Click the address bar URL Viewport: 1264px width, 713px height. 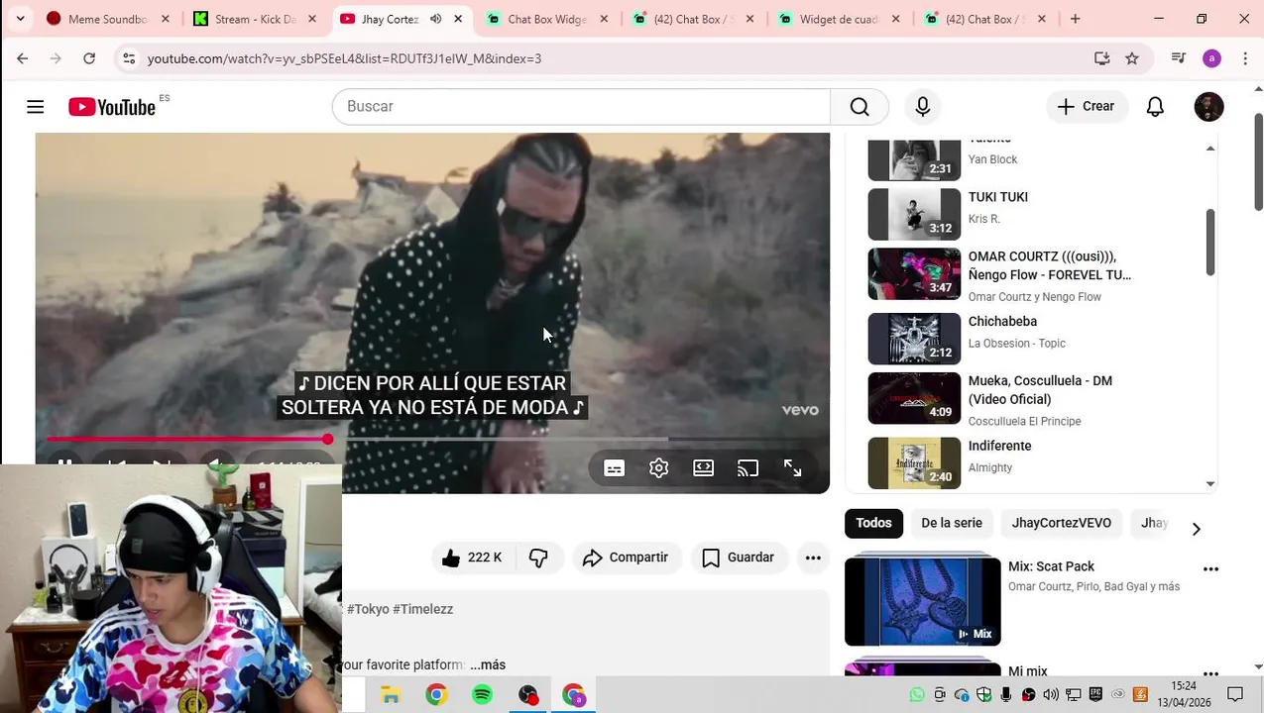pyautogui.click(x=344, y=58)
